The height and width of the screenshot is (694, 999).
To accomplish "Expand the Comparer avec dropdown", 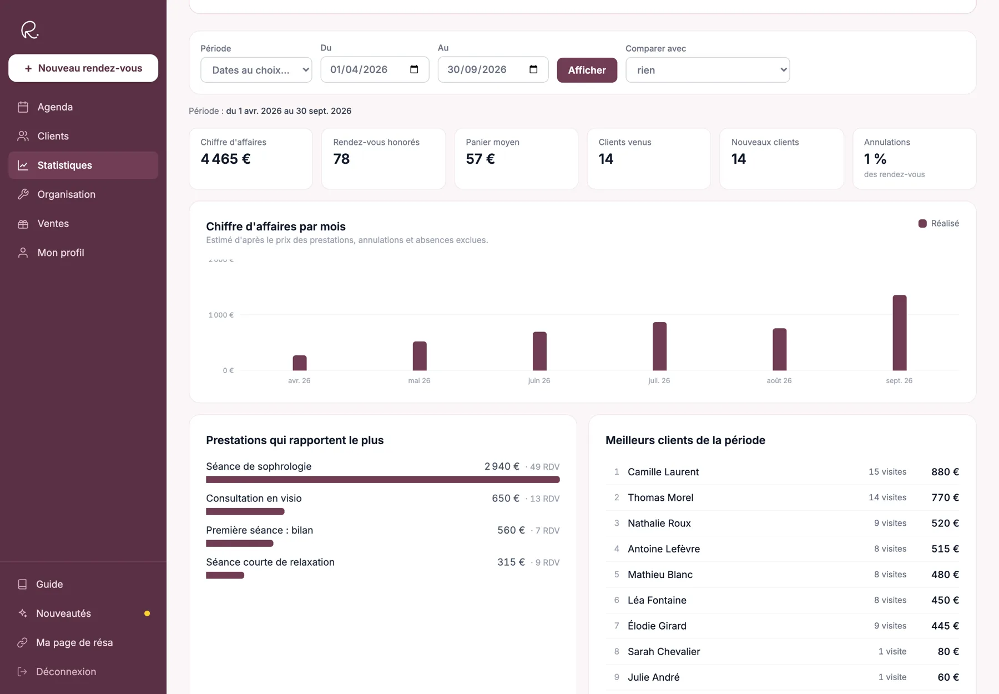I will coord(708,70).
